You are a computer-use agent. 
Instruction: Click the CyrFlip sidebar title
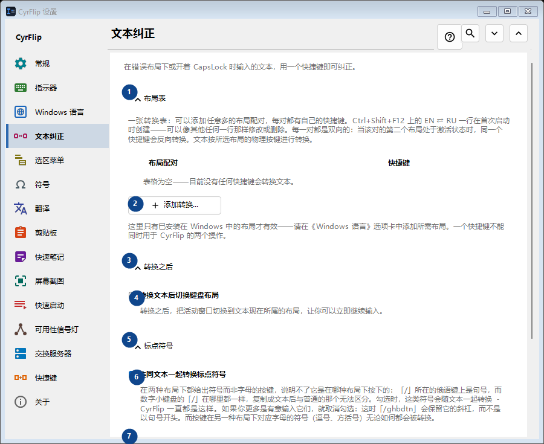pos(28,37)
